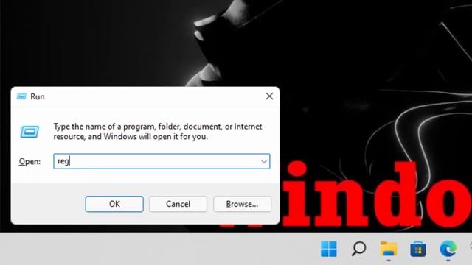This screenshot has width=472, height=265.
Task: Launch Microsoft Edge from taskbar
Action: tap(448, 249)
